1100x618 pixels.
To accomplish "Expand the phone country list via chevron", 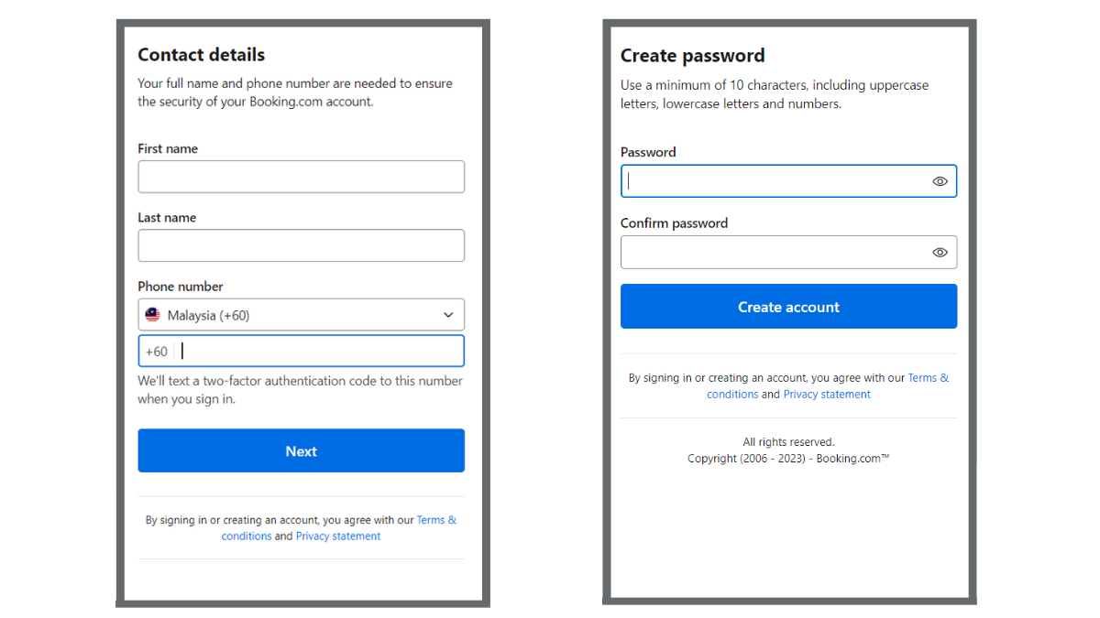I will (x=448, y=314).
